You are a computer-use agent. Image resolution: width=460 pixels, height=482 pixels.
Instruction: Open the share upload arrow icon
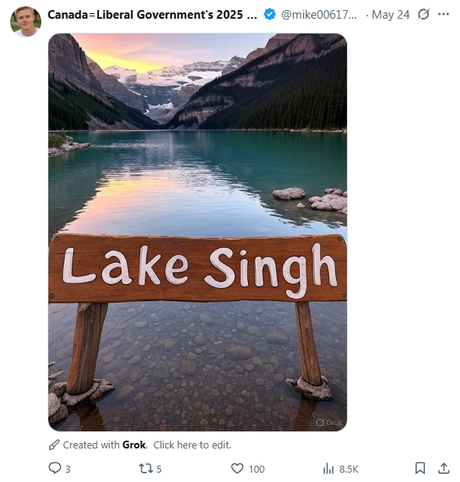(x=444, y=468)
